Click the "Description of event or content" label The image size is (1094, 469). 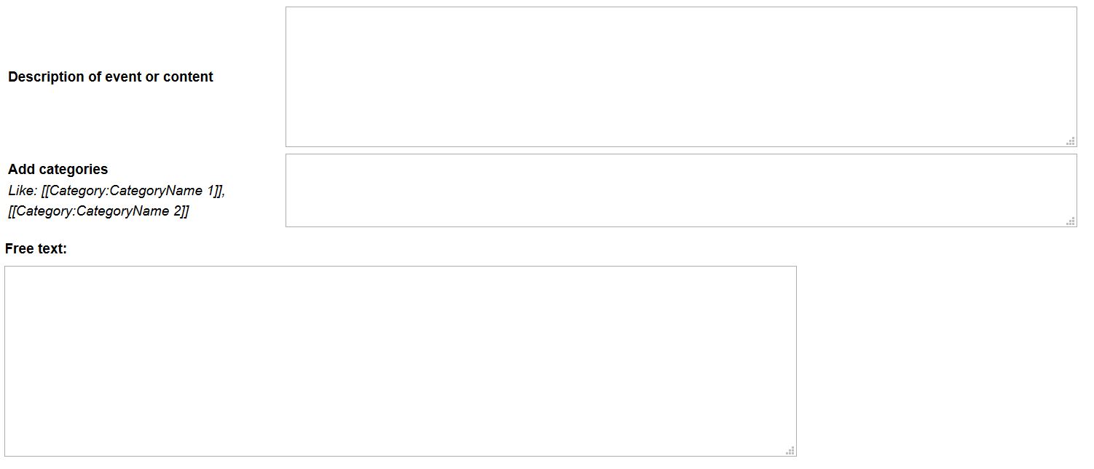coord(111,77)
